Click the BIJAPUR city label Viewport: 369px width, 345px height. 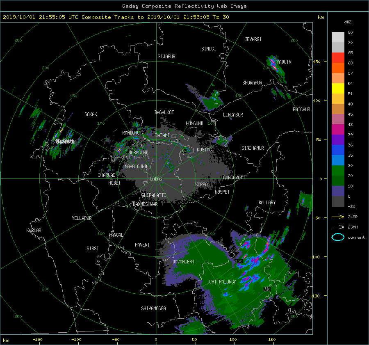166,57
